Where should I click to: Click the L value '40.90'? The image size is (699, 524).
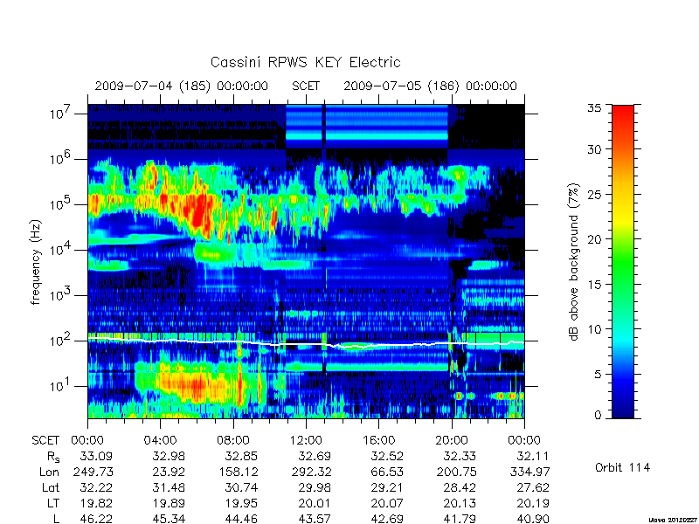533,519
